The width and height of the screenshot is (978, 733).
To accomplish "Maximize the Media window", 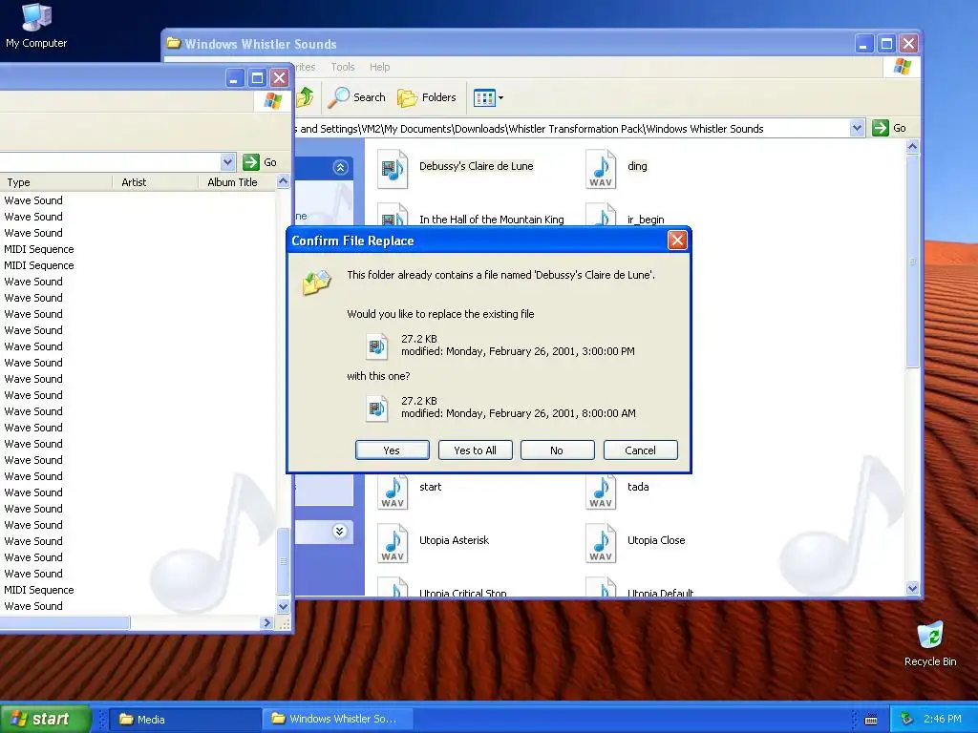I will tap(257, 78).
